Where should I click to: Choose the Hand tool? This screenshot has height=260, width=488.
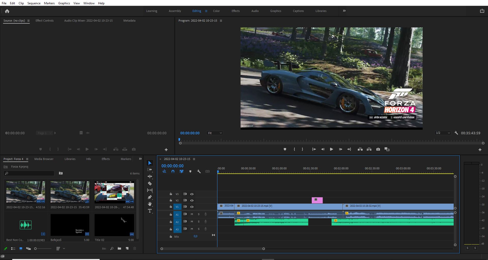click(x=150, y=204)
